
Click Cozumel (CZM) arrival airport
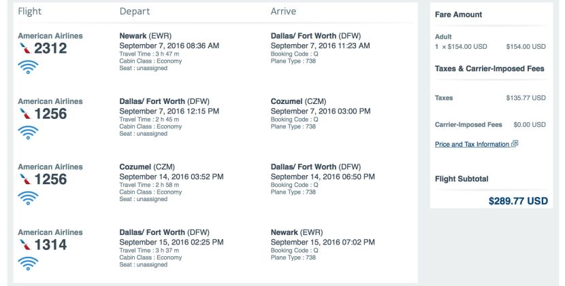pos(298,101)
